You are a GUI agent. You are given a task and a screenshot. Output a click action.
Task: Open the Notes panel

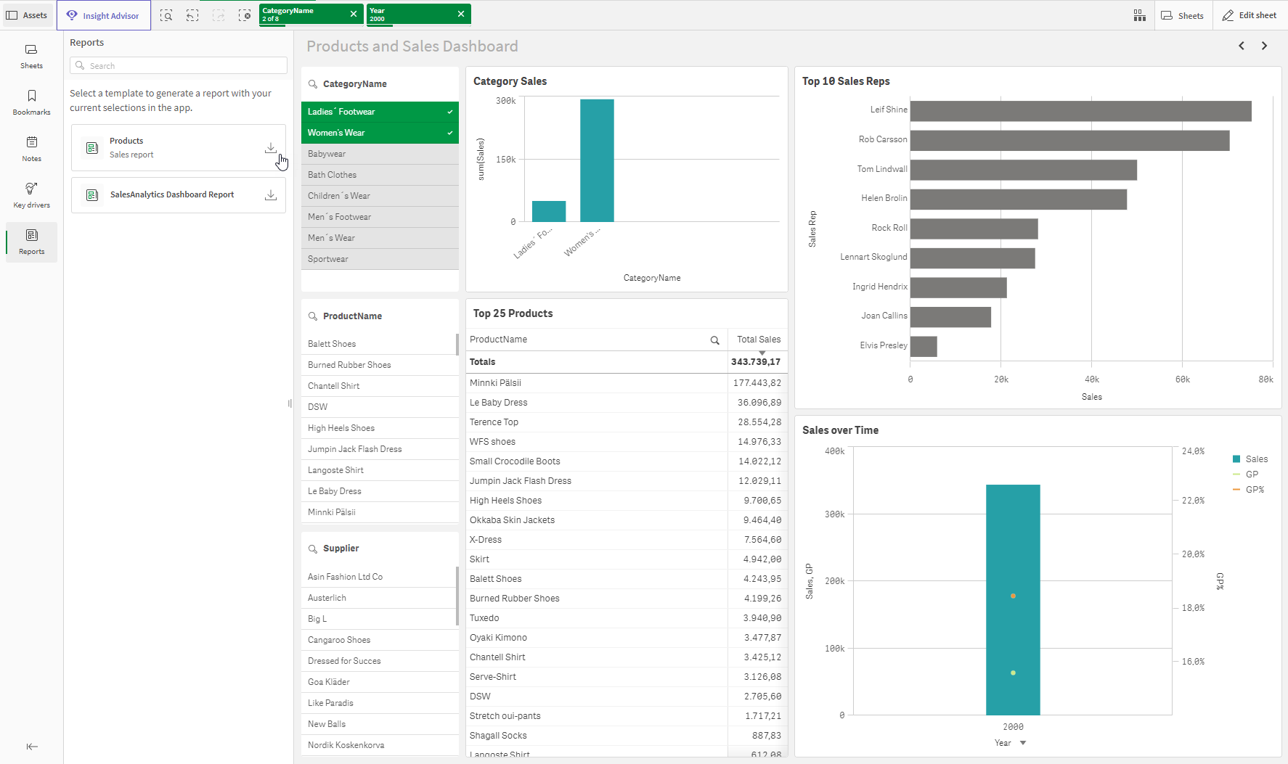tap(31, 149)
